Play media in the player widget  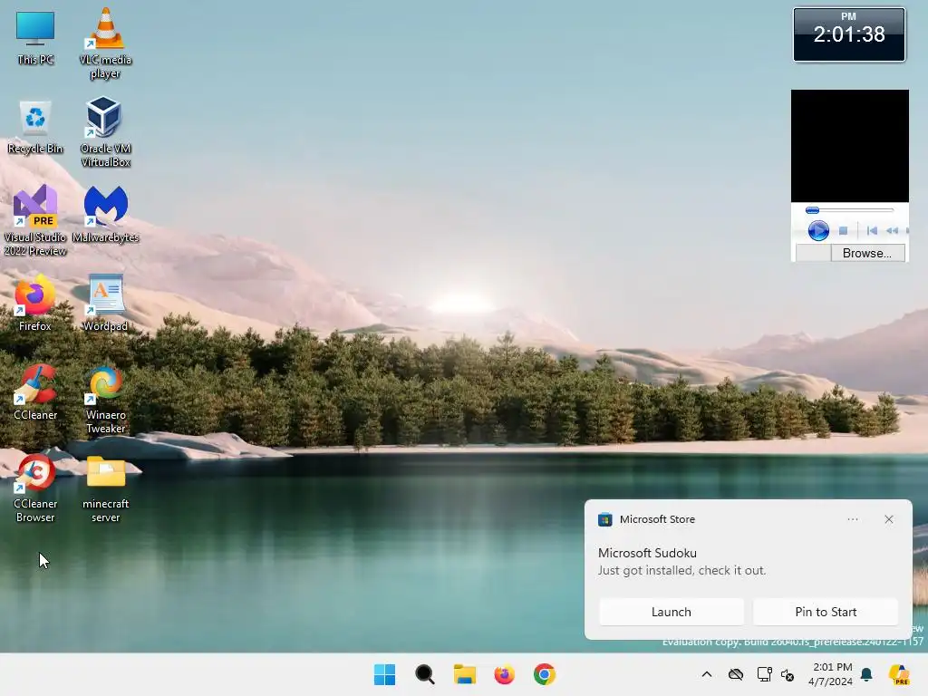pos(818,230)
